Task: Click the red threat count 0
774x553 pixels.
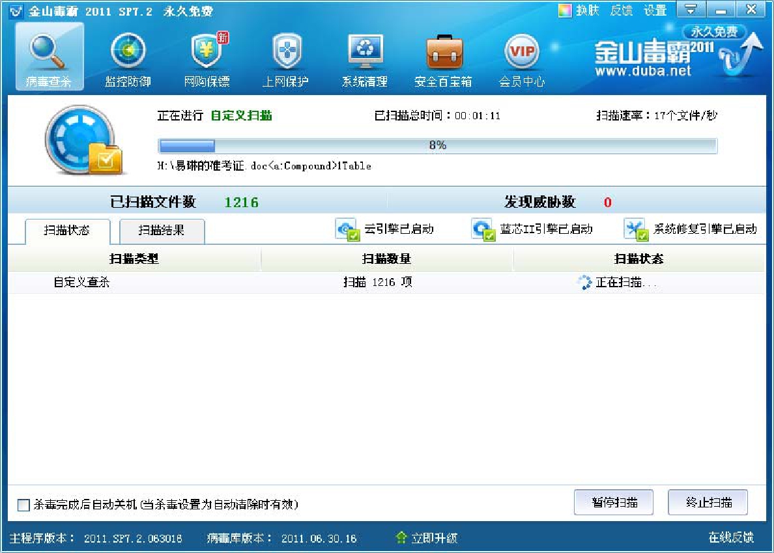Action: click(x=608, y=203)
